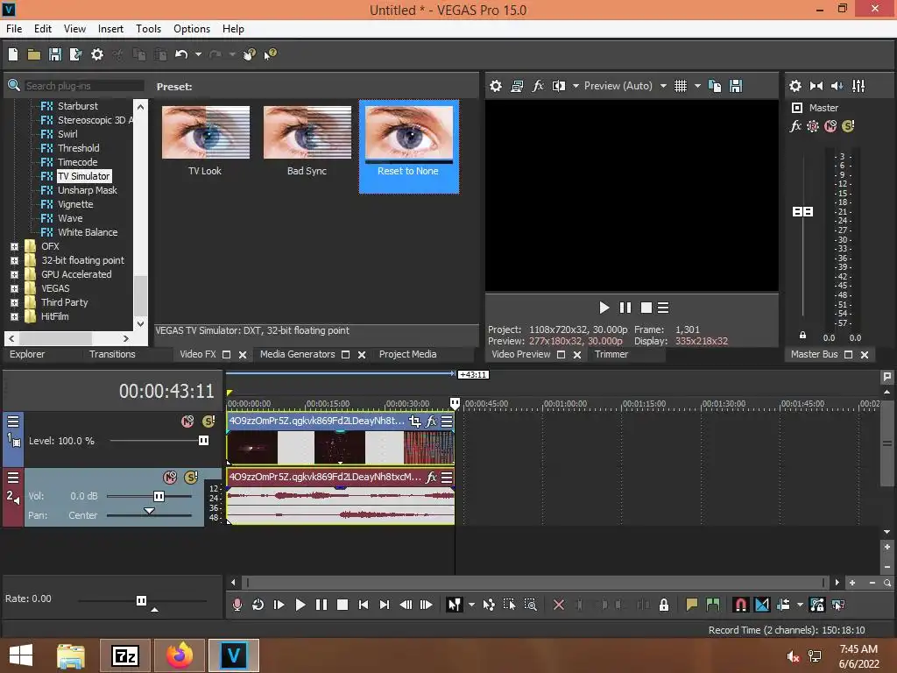Switch to the Project Media tab
Image resolution: width=897 pixels, height=673 pixels.
[x=408, y=354]
